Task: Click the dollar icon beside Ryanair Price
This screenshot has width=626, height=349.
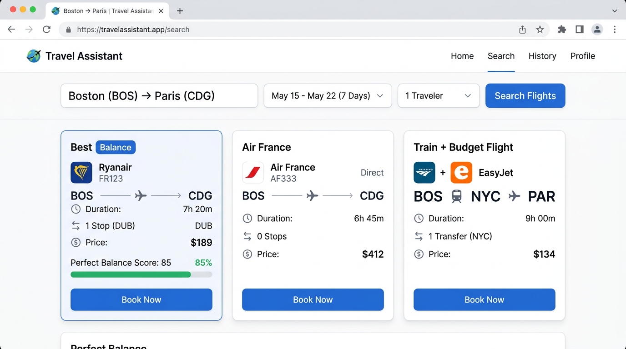Action: tap(76, 243)
